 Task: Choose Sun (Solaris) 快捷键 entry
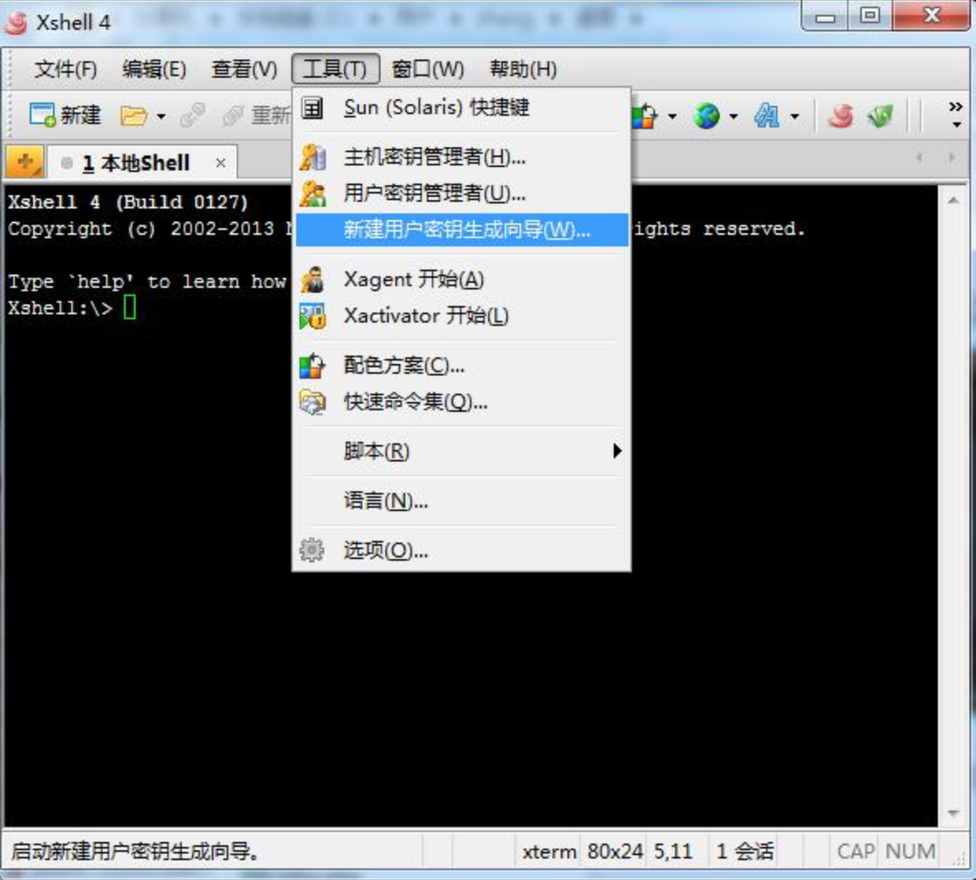click(x=462, y=108)
